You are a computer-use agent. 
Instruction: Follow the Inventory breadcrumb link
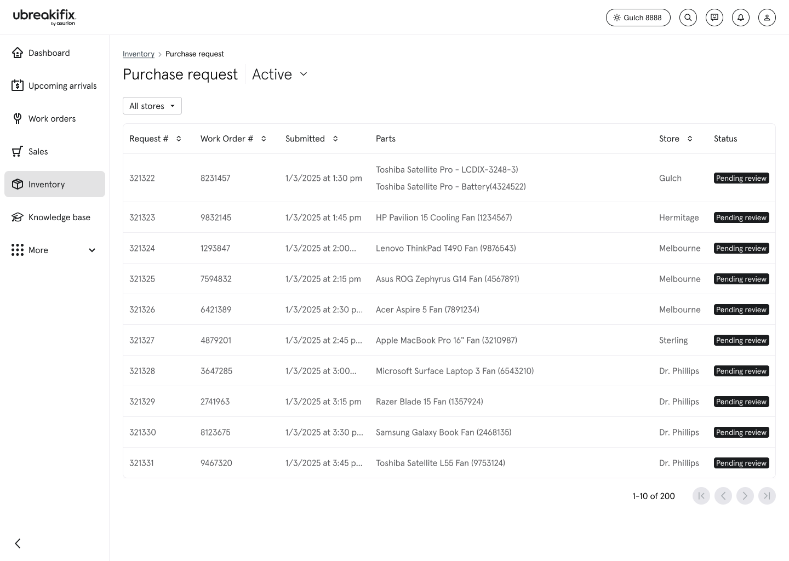tap(139, 54)
